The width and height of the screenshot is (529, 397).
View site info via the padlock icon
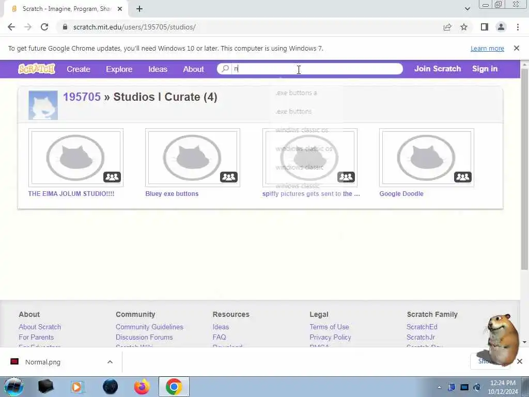(x=65, y=27)
